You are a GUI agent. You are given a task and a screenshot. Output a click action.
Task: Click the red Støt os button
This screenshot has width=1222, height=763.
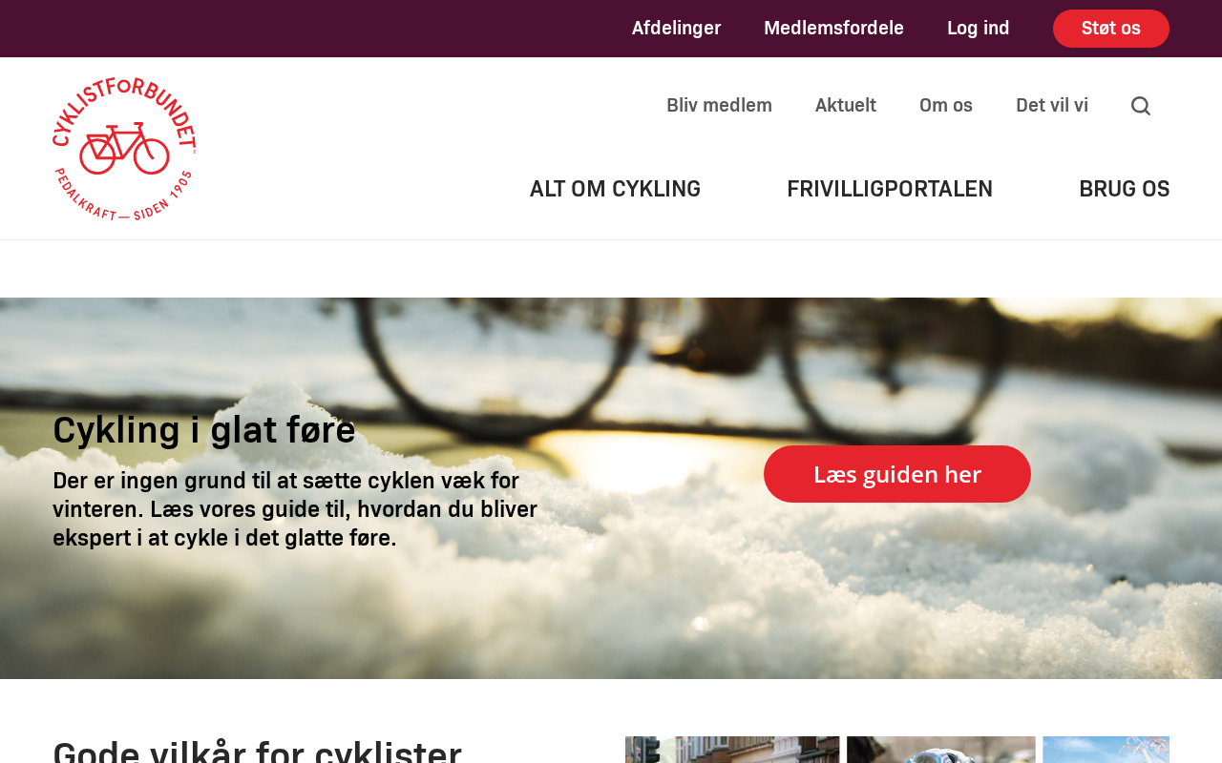[x=1111, y=29]
